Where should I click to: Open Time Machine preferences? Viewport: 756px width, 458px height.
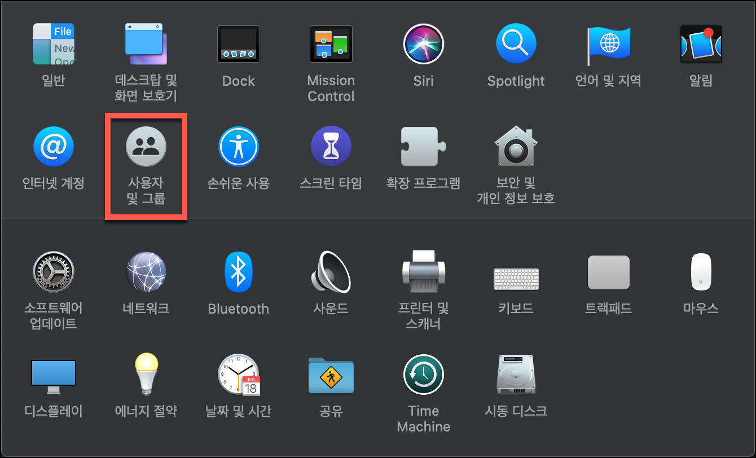[x=424, y=375]
